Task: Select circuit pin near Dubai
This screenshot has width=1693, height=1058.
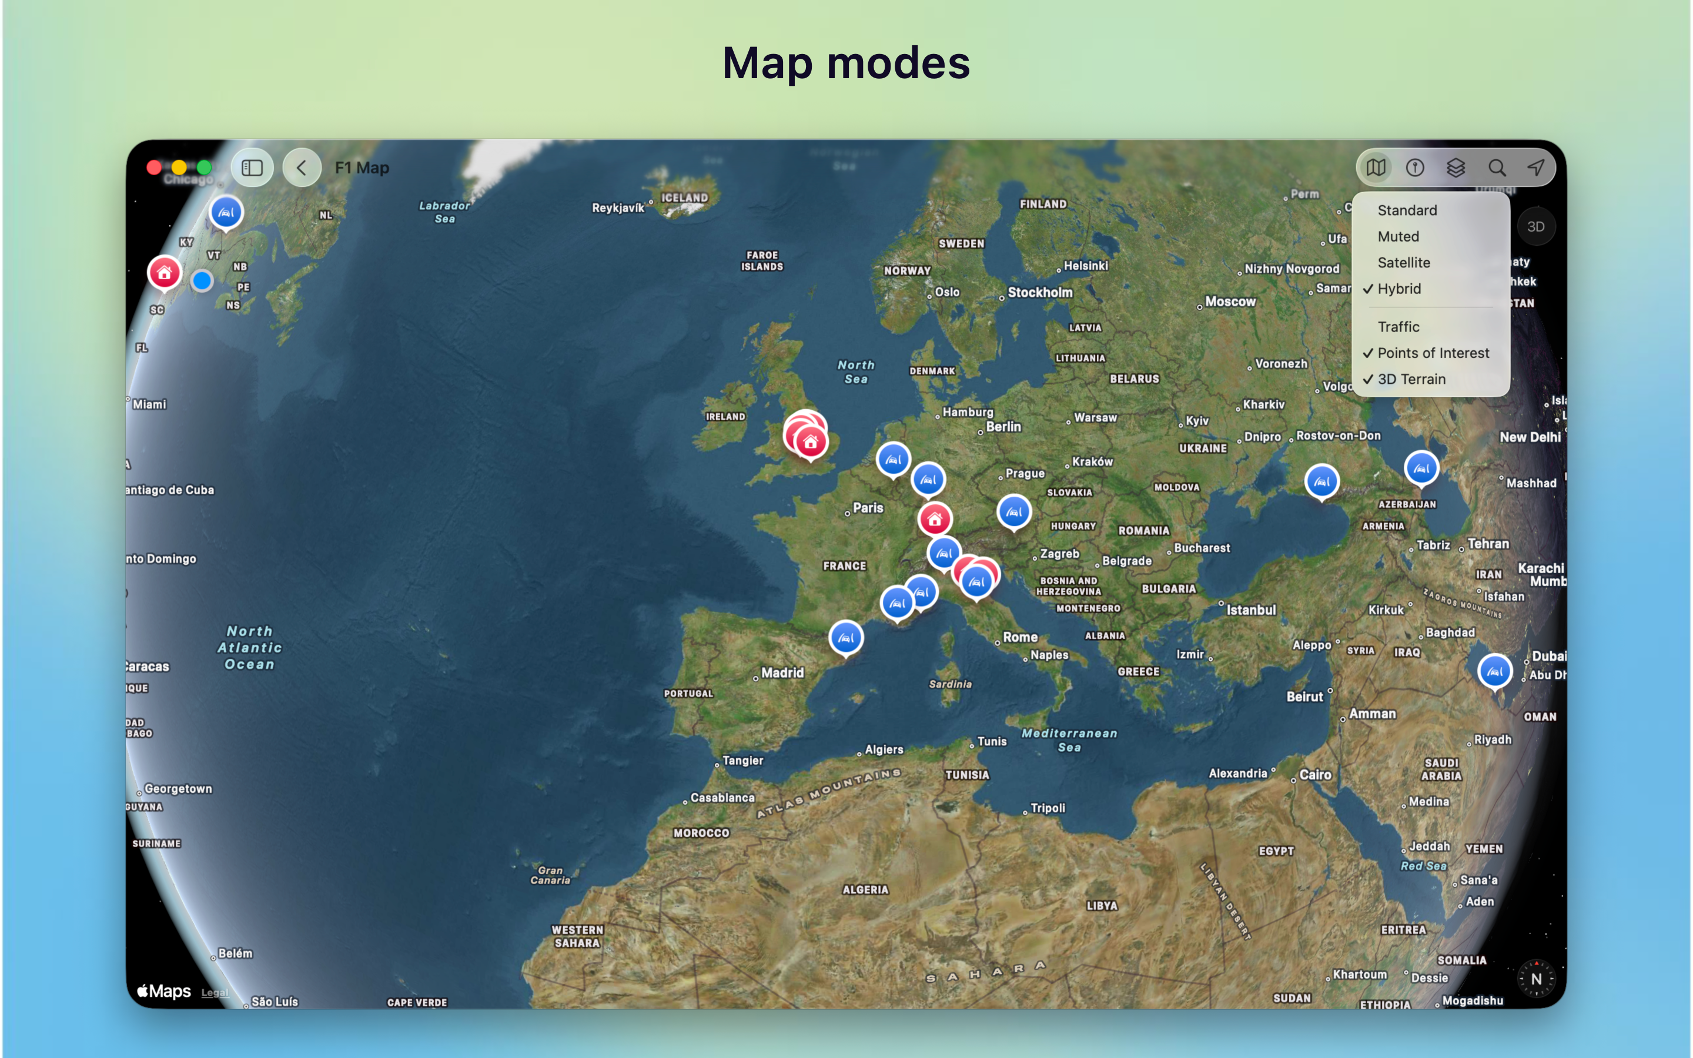Action: tap(1495, 672)
